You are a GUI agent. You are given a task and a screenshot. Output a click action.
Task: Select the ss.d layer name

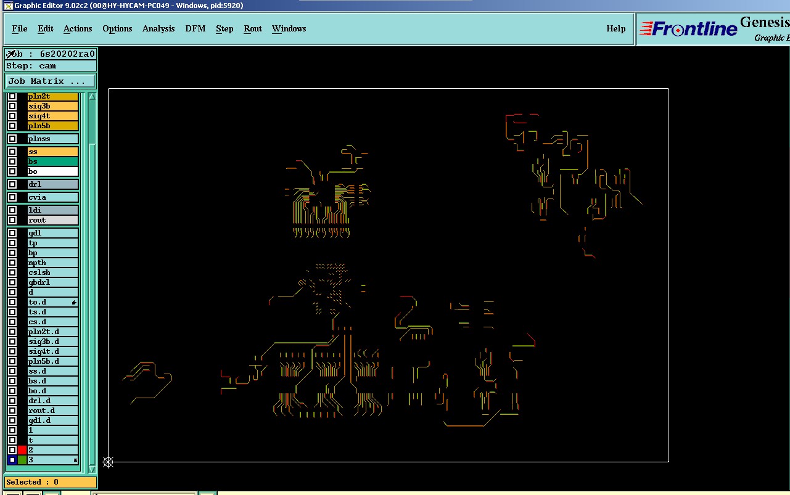[53, 371]
